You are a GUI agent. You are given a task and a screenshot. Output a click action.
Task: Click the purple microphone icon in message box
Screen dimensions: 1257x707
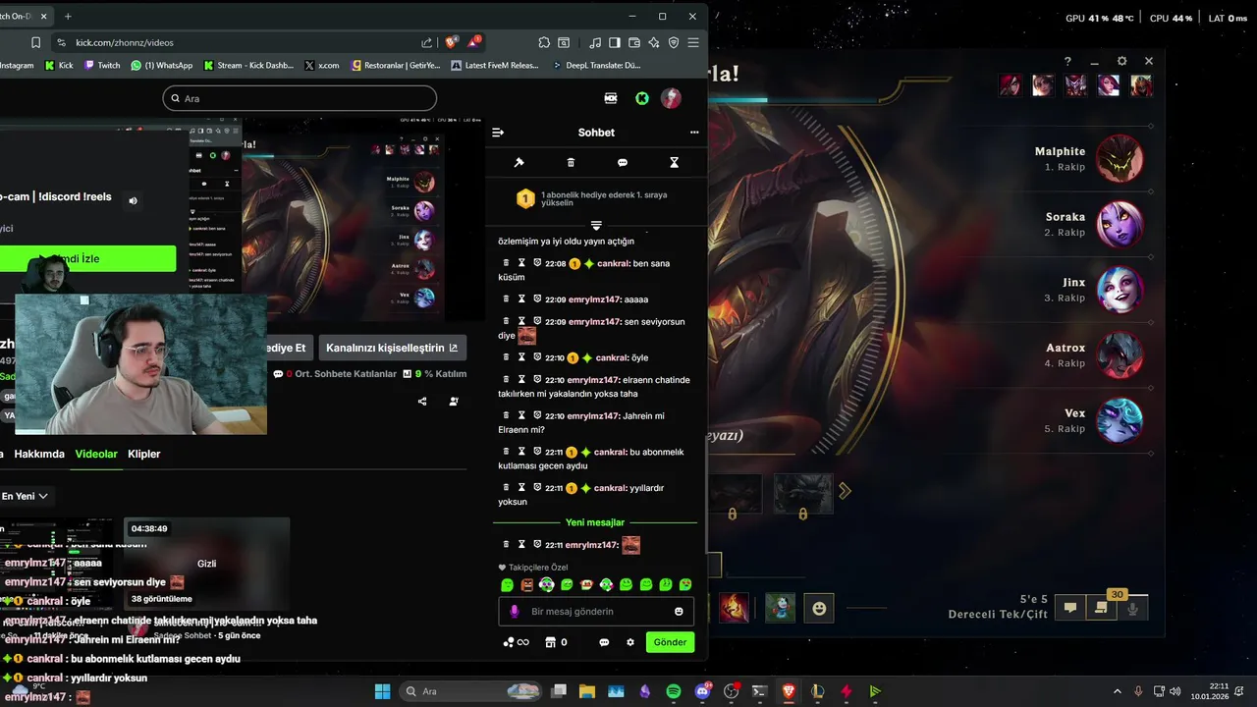pyautogui.click(x=514, y=612)
